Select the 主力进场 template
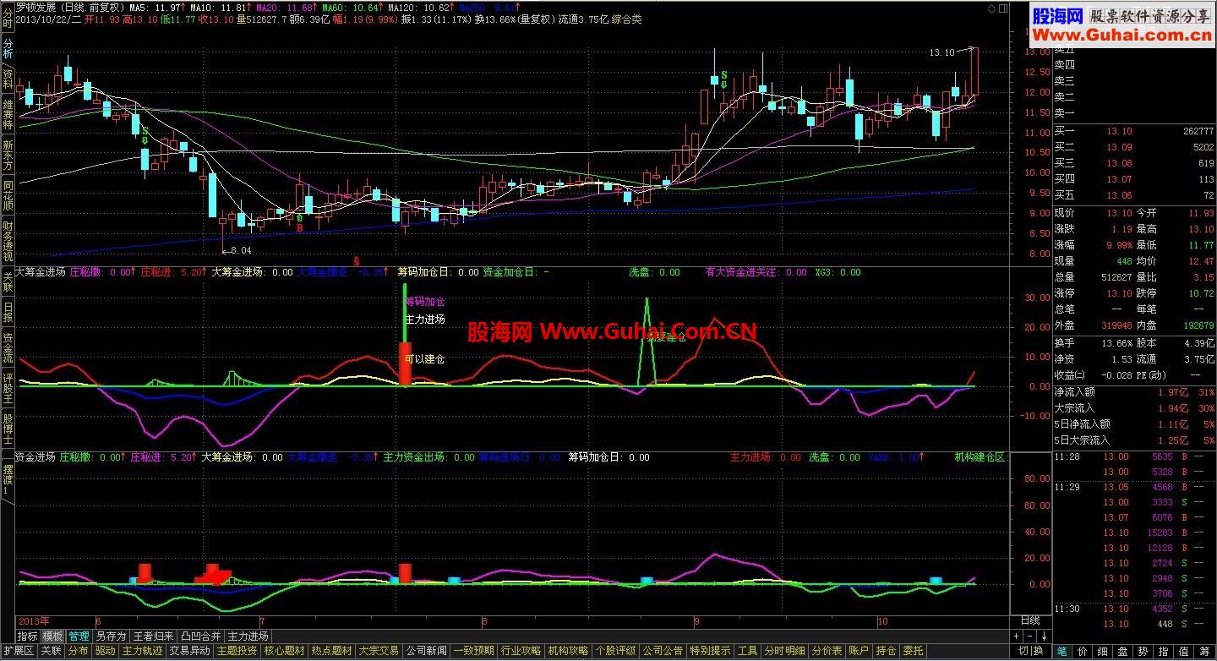 tap(248, 636)
